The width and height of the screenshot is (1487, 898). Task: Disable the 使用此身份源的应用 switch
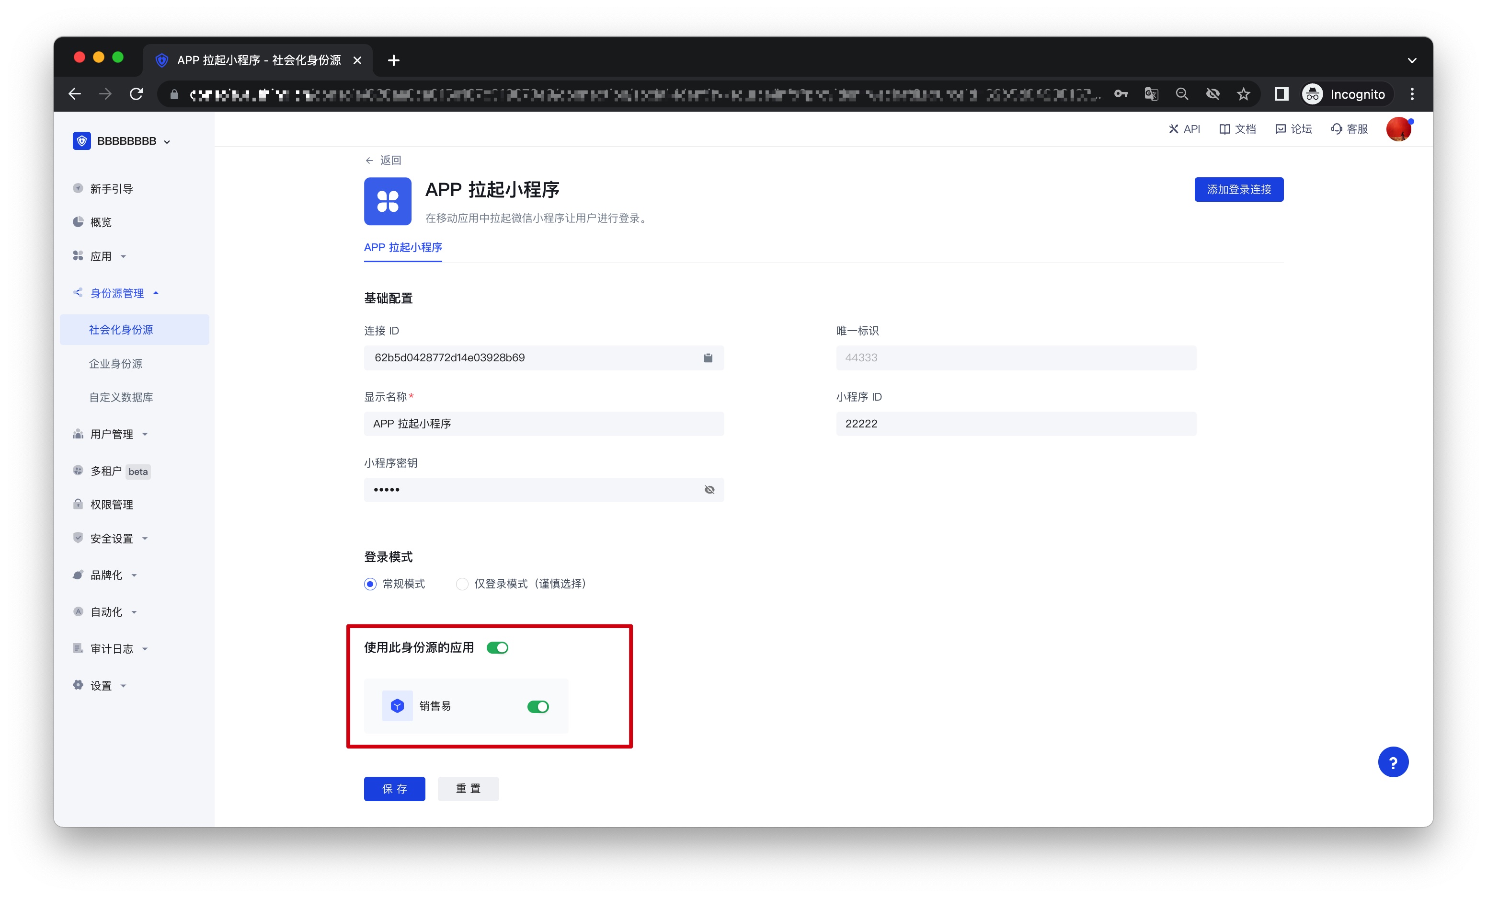497,647
